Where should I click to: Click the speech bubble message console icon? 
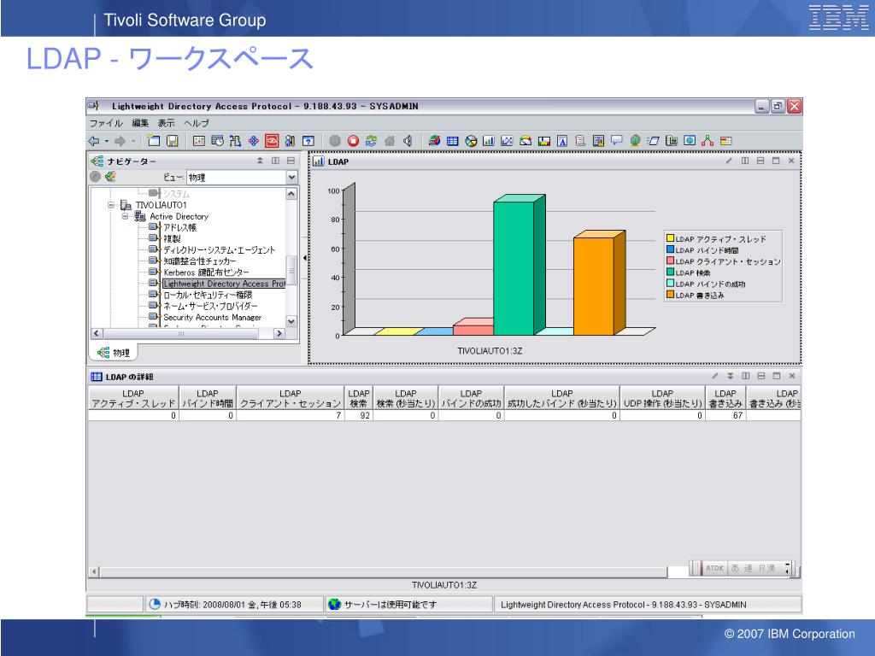617,141
